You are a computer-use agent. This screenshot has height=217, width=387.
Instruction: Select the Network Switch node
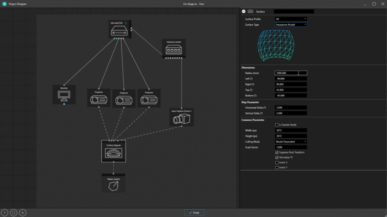(174, 48)
